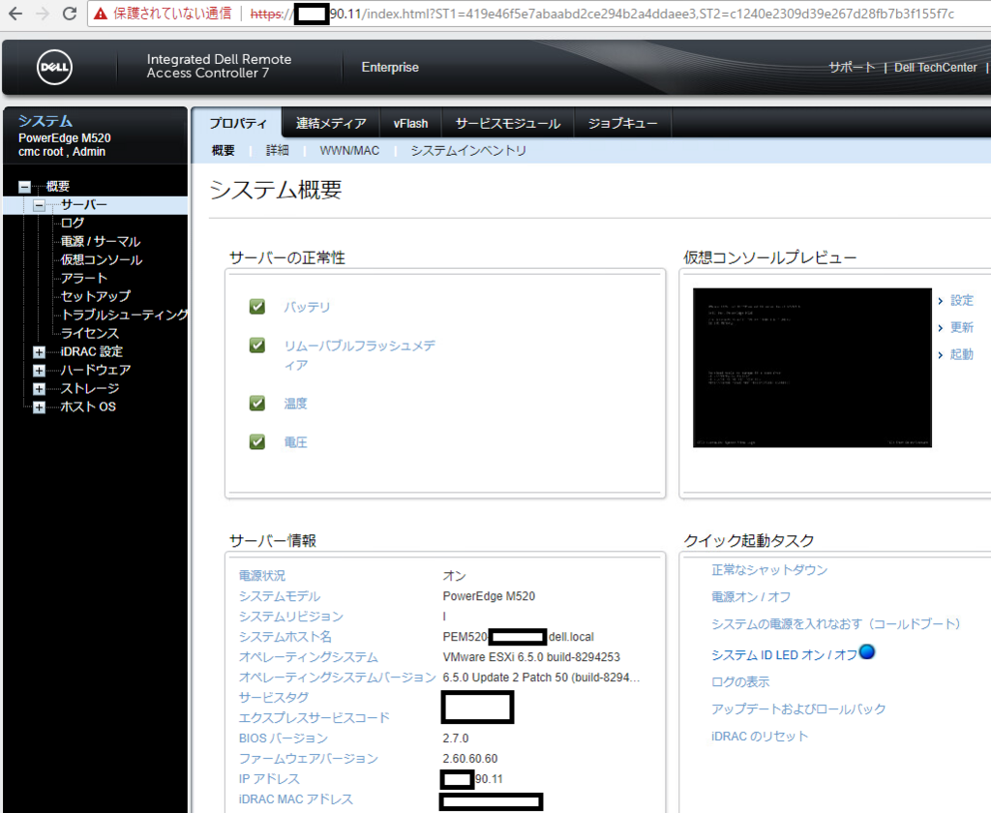Select the WWN/MAC sub-tab
The image size is (991, 813).
tap(349, 150)
